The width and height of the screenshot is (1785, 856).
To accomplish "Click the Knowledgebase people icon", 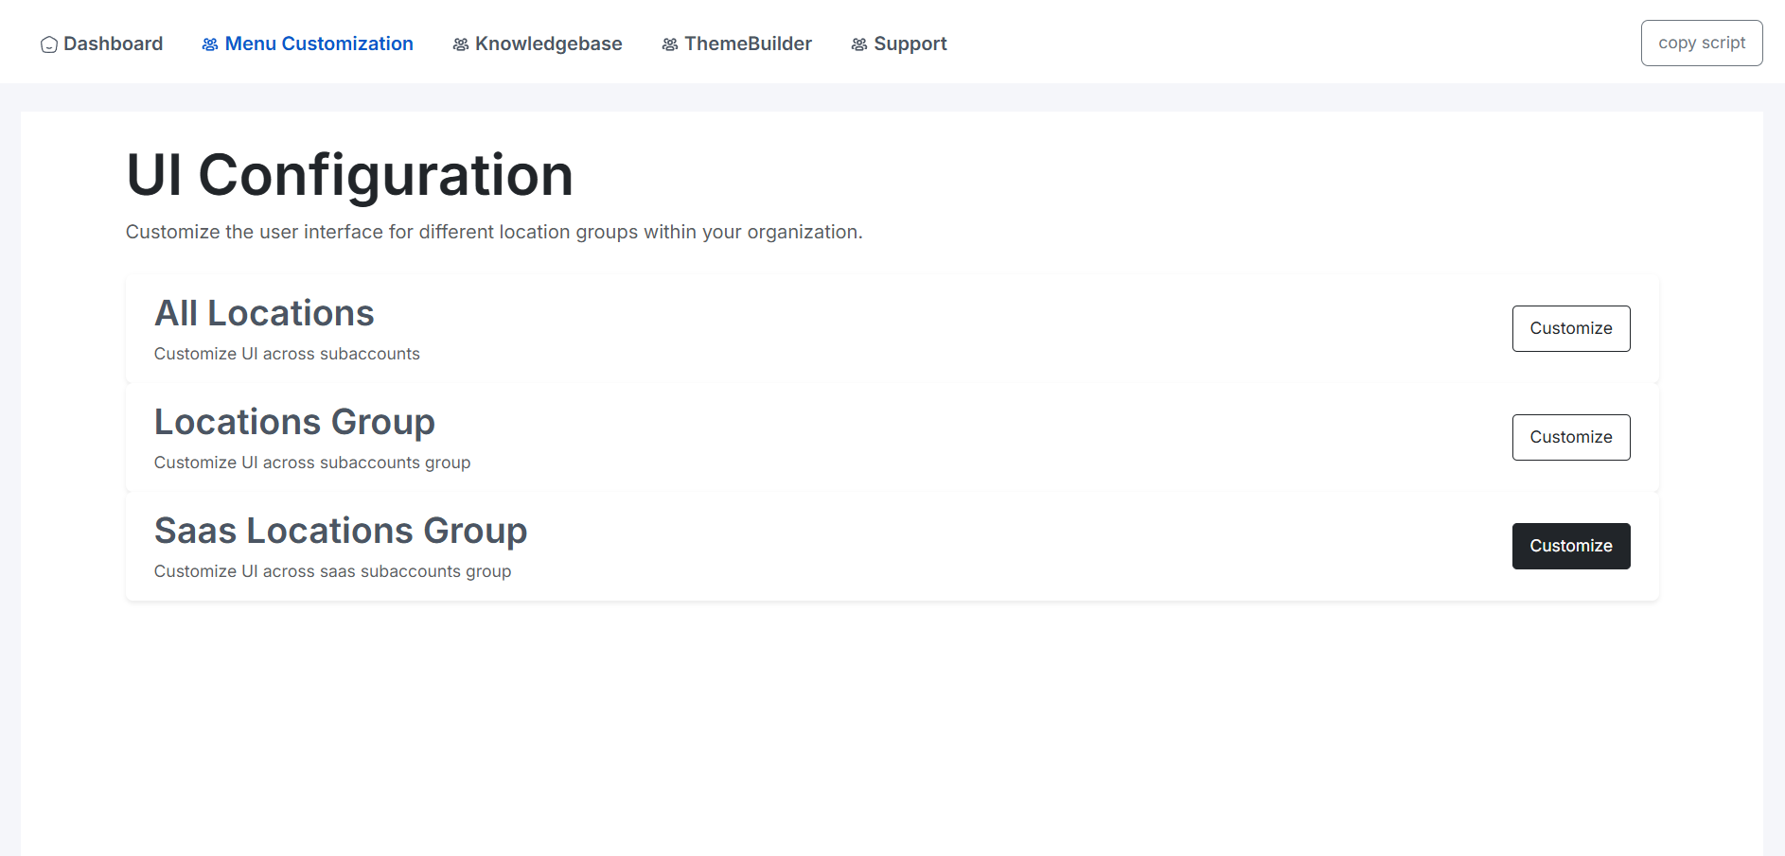I will point(461,44).
